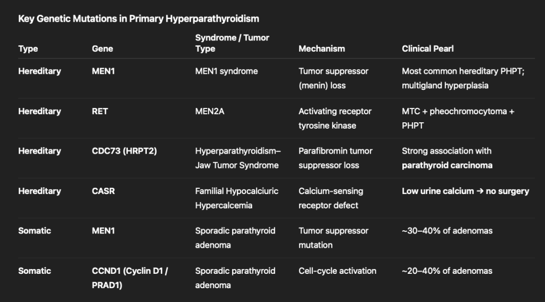Click the Cell-cycle activation mechanism cell
Image resolution: width=545 pixels, height=302 pixels.
coord(337,271)
